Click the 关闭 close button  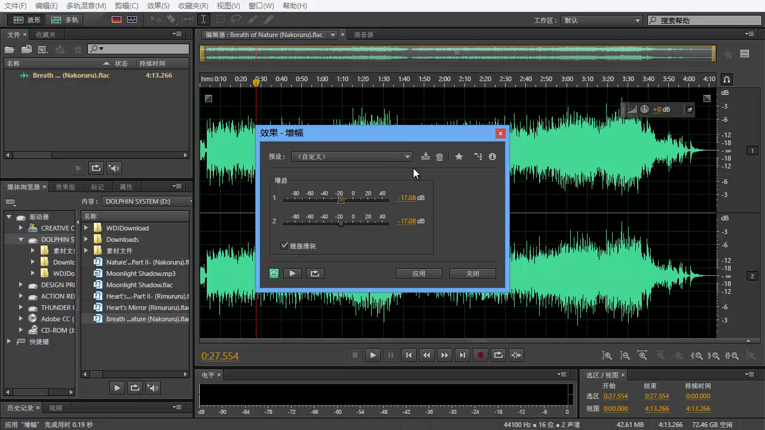(x=473, y=274)
